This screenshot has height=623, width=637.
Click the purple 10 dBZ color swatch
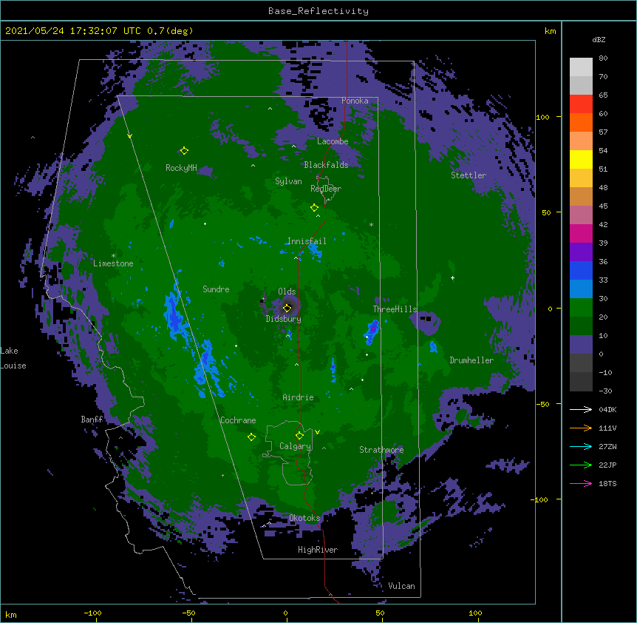pyautogui.click(x=581, y=345)
